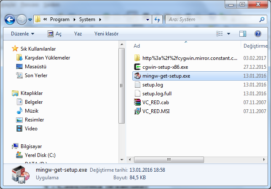Sort by the Ad column header
This screenshot has width=271, height=189.
[137, 46]
